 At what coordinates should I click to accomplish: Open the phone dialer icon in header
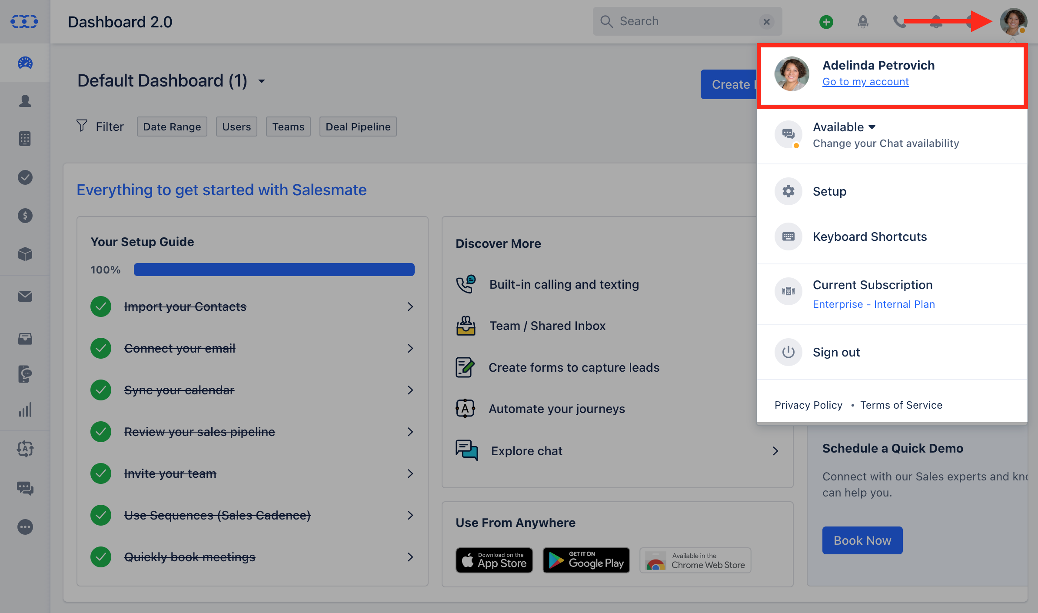899,22
